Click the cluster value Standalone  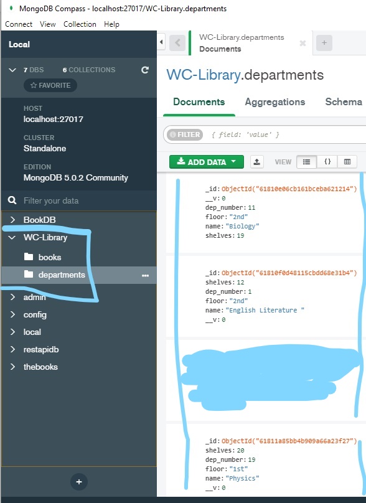tap(45, 149)
